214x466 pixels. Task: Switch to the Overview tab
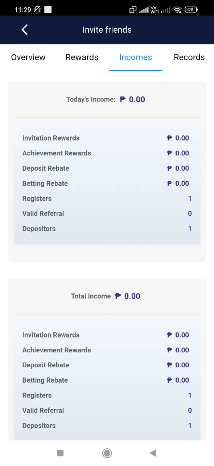click(28, 58)
